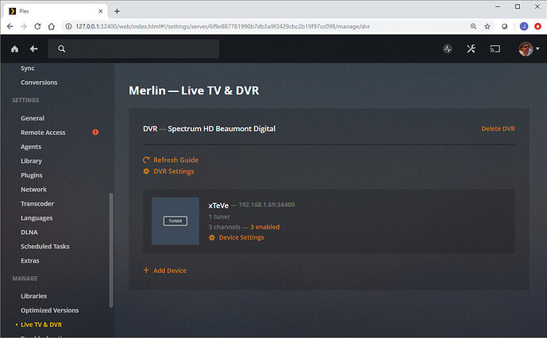Viewport: 547px width, 338px height.
Task: Open Optimized Versions under Manage
Action: (49, 310)
